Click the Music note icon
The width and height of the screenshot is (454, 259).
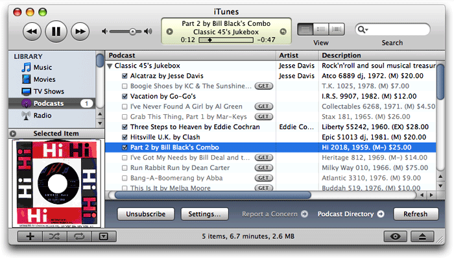[x=26, y=68]
